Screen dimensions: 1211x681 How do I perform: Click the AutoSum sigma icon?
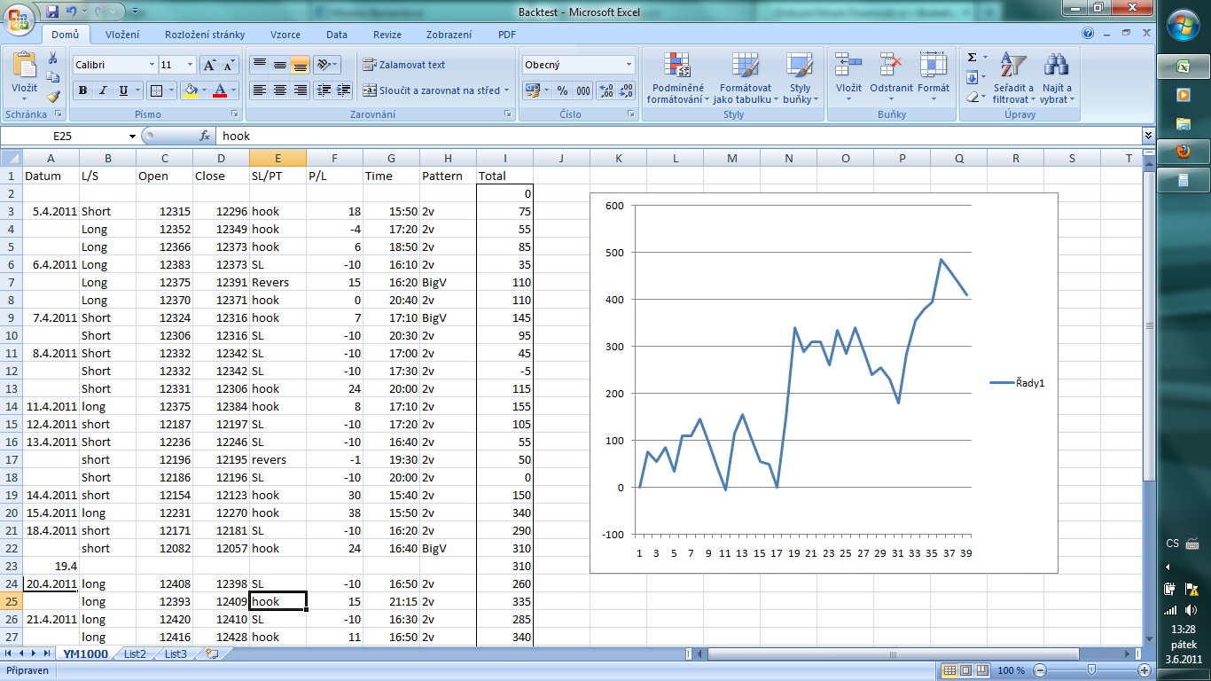coord(973,58)
